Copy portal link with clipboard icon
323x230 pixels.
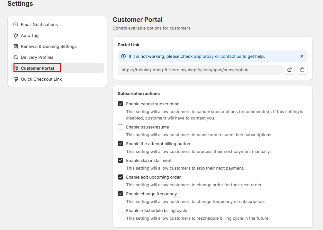tap(302, 70)
